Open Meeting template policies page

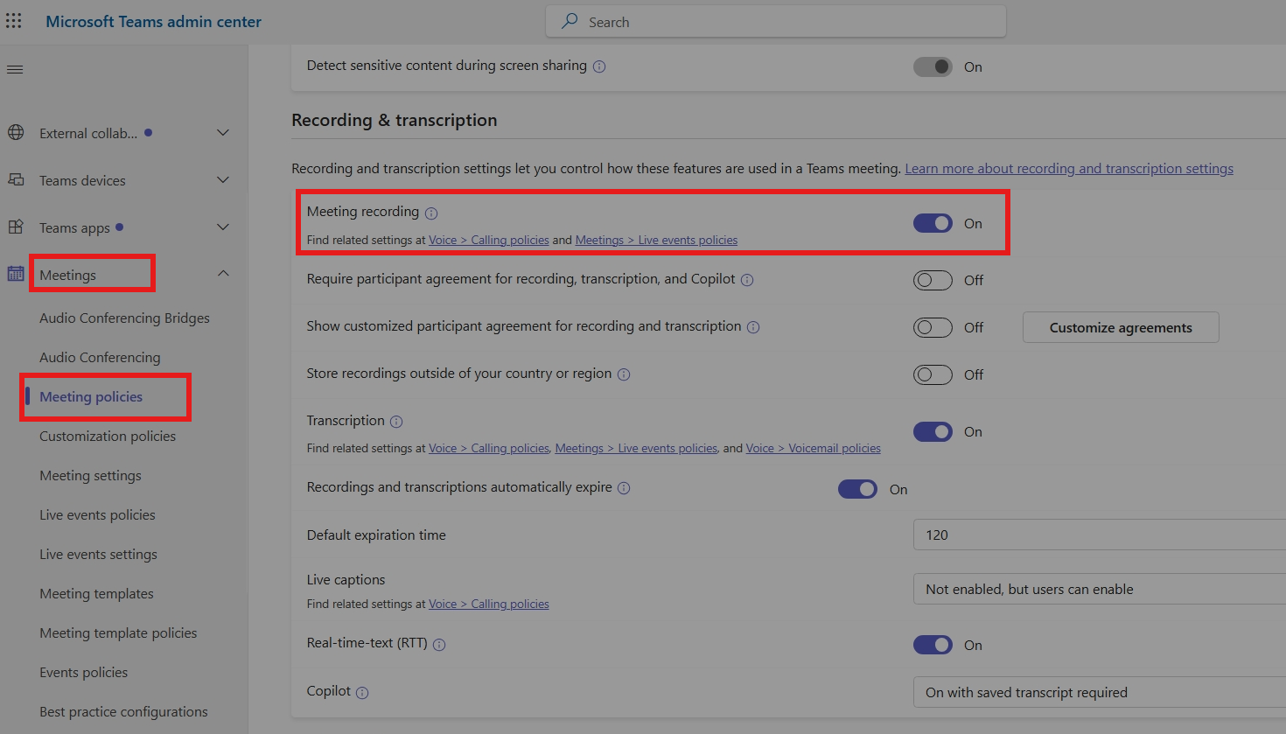coord(118,633)
